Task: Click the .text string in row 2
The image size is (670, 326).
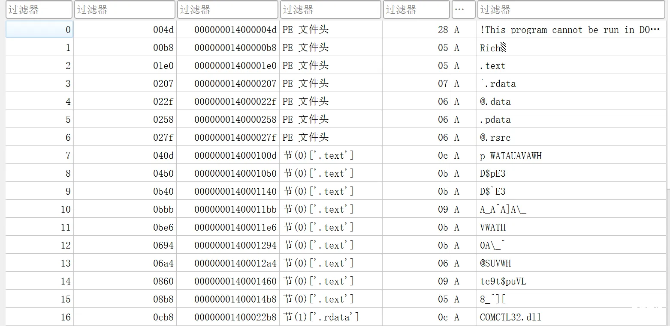Action: pos(492,66)
